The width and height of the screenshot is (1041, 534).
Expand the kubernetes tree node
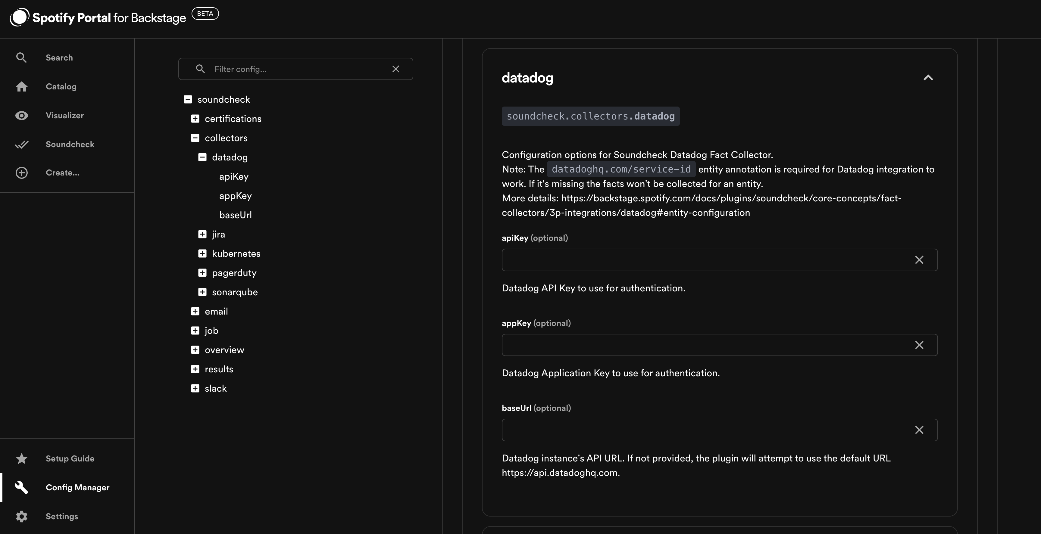coord(202,254)
